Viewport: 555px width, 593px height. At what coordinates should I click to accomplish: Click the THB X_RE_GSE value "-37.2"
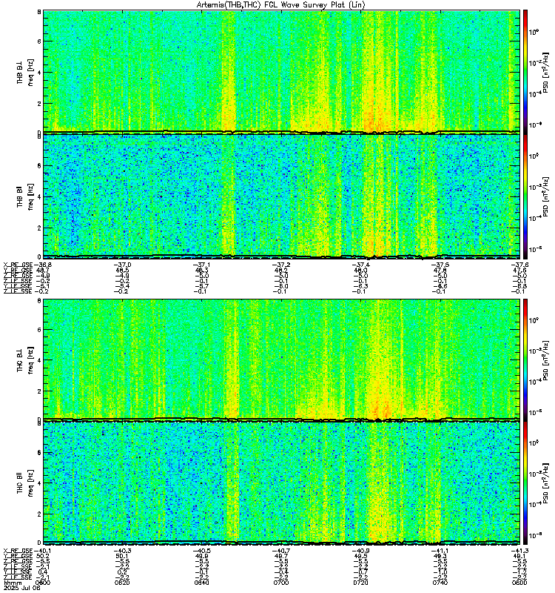[281, 265]
